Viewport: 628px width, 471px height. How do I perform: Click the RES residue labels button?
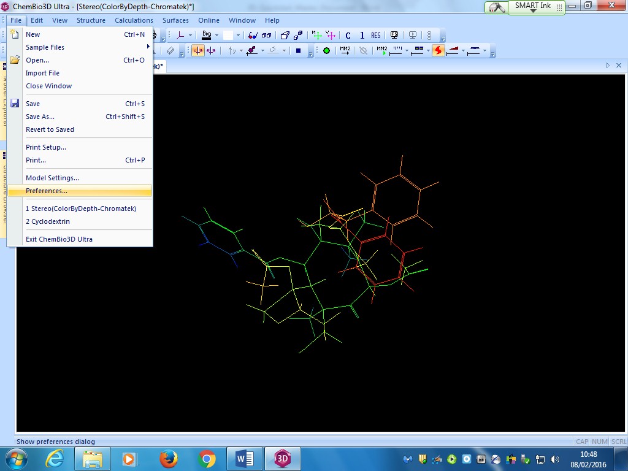tap(375, 36)
